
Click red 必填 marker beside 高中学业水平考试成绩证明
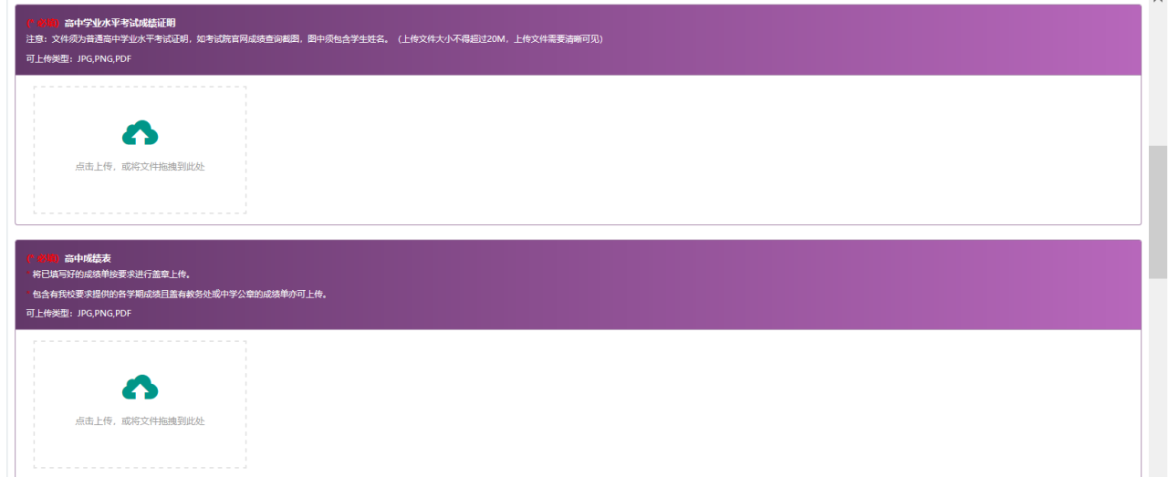(x=43, y=23)
